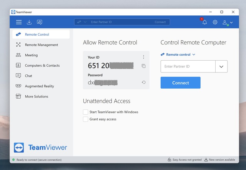
Task: Click the padlock icon in the status bar
Action: [170, 160]
